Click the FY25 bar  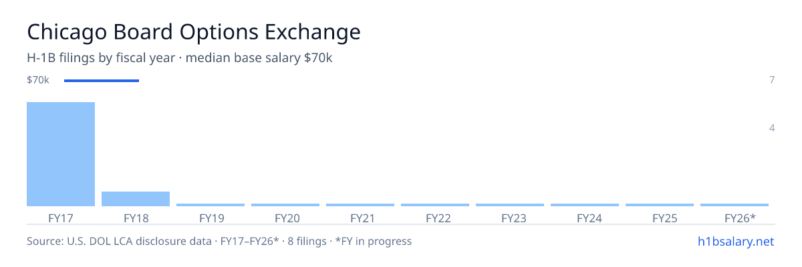660,205
